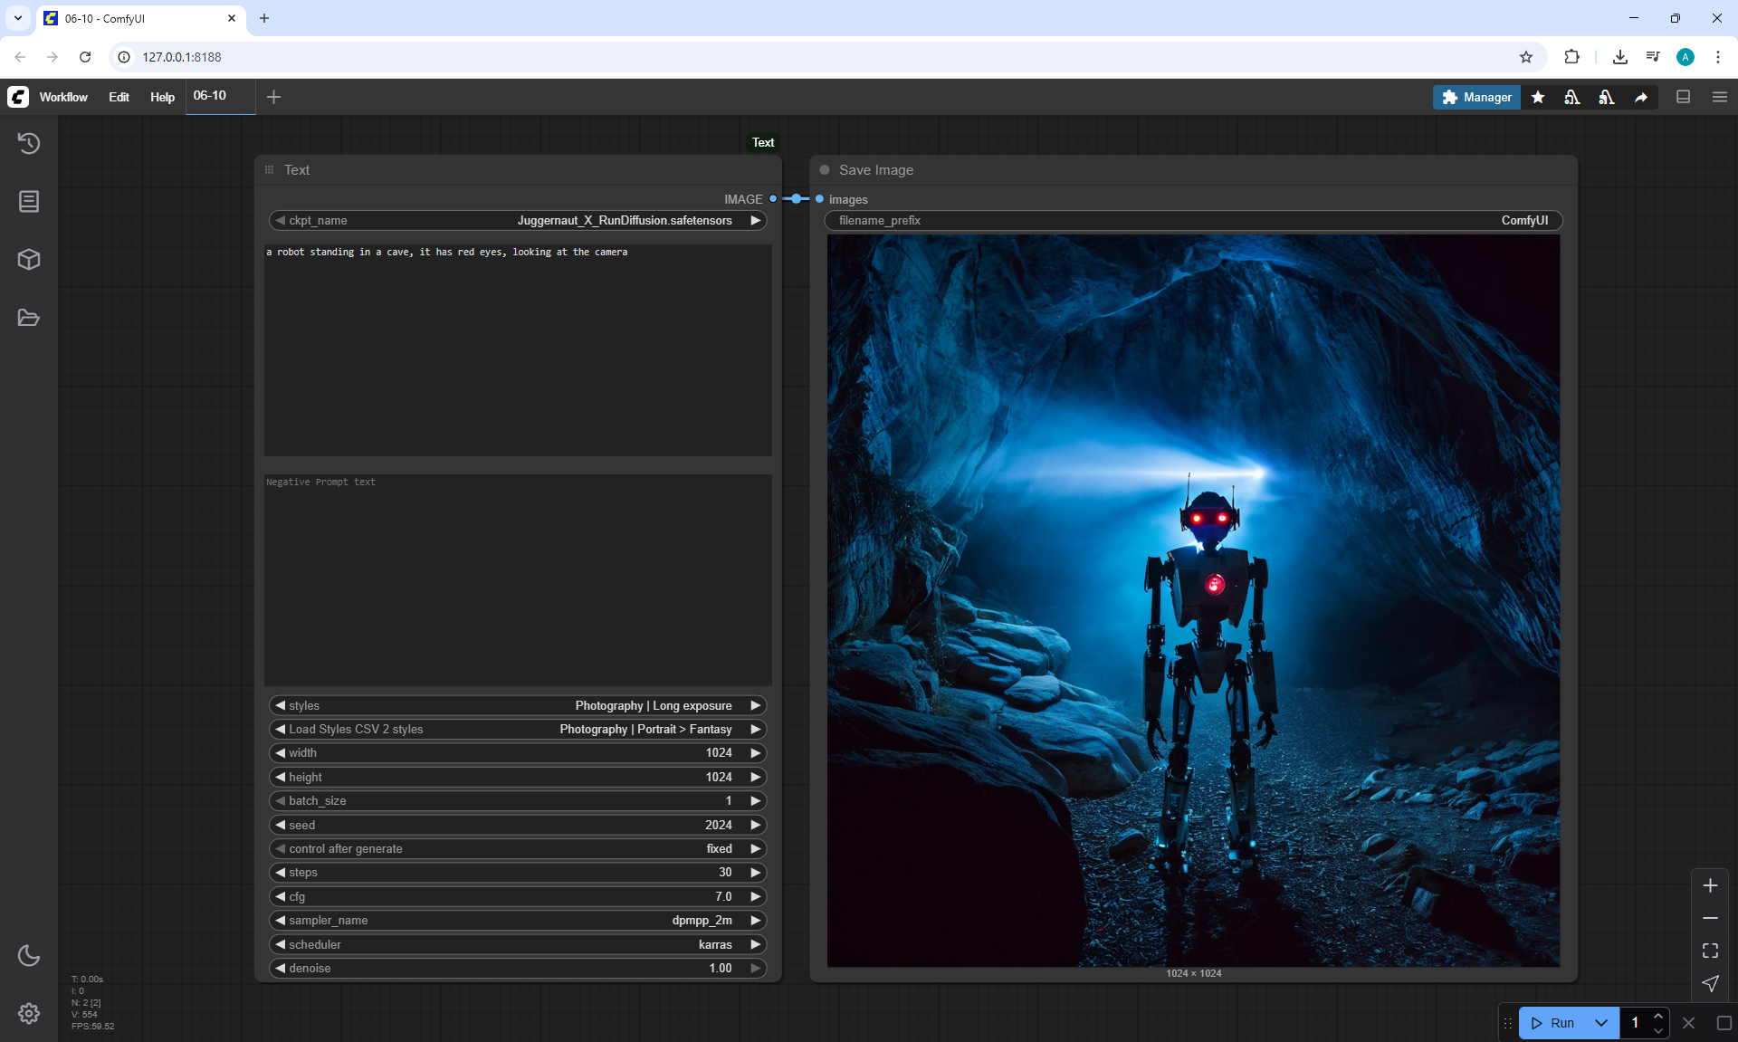The width and height of the screenshot is (1738, 1042).
Task: Click the share arrow icon in toolbar
Action: [x=1641, y=97]
